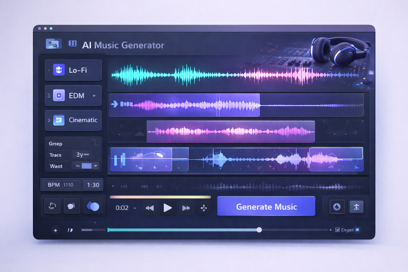Click the loop icon button
The width and height of the screenshot is (408, 272).
click(x=52, y=206)
